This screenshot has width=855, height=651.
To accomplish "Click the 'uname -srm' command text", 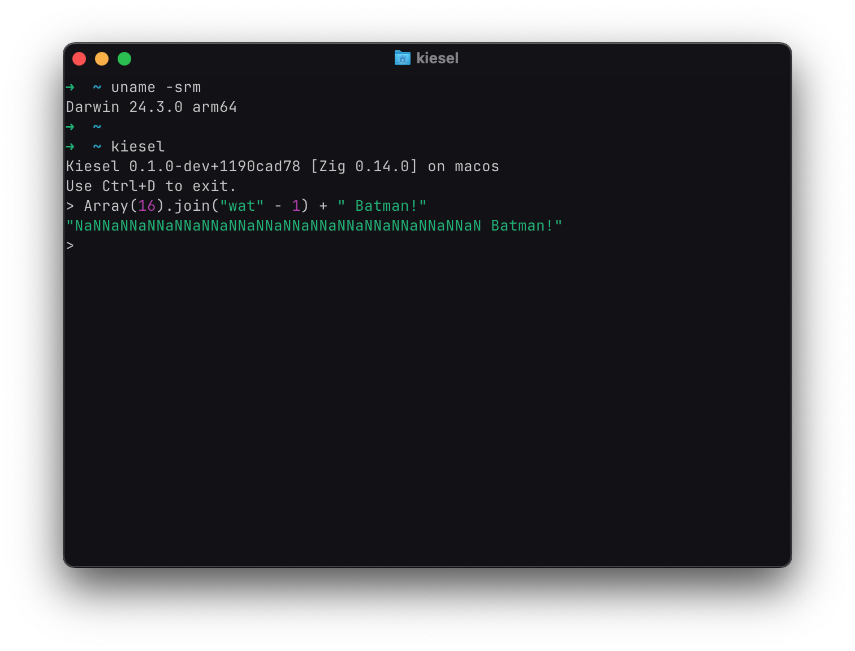I will pyautogui.click(x=156, y=88).
